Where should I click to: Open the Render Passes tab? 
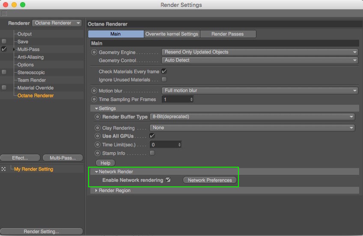point(228,34)
